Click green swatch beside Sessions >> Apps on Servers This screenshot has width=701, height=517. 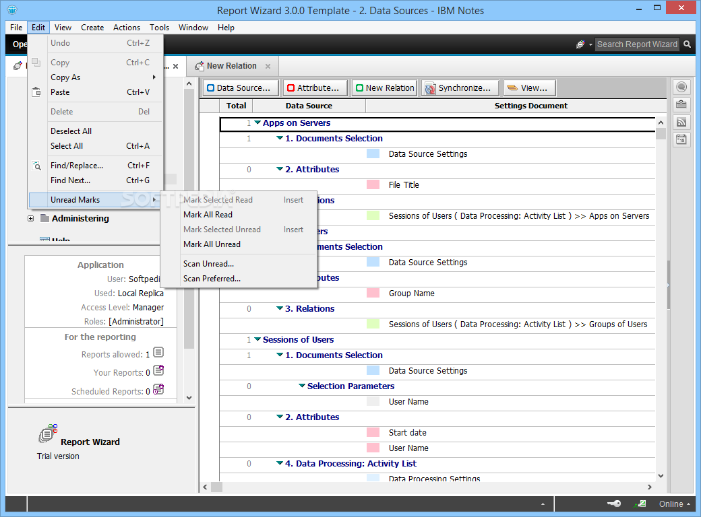click(x=373, y=215)
